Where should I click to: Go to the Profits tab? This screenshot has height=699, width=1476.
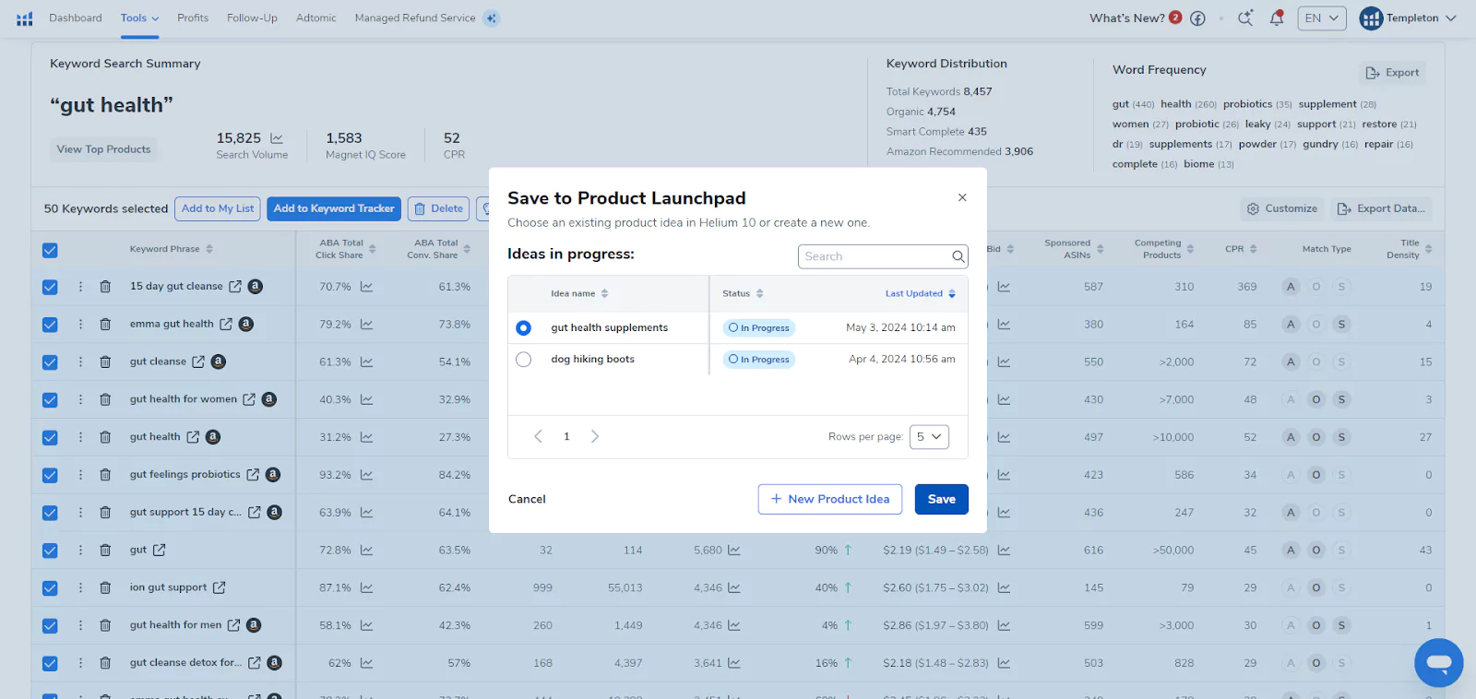click(193, 18)
